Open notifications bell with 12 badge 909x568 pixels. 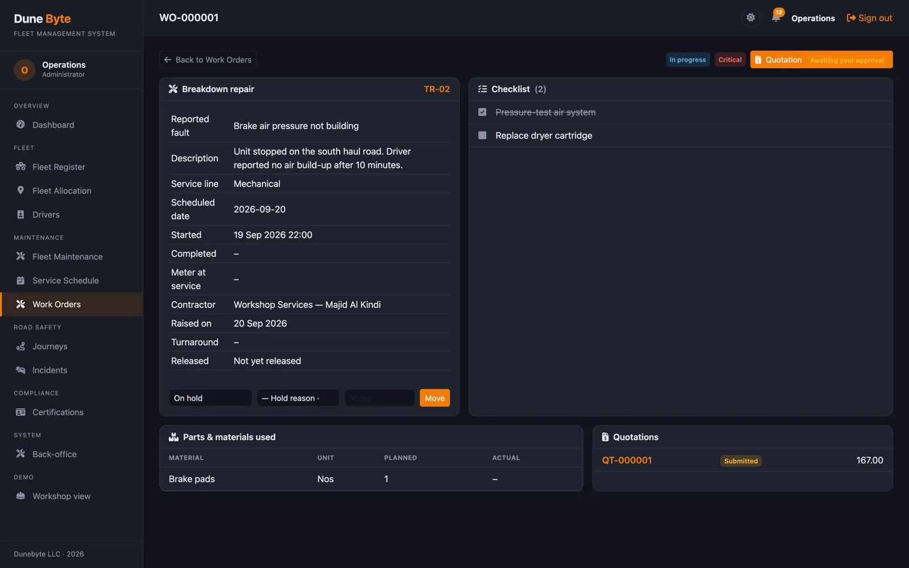776,16
